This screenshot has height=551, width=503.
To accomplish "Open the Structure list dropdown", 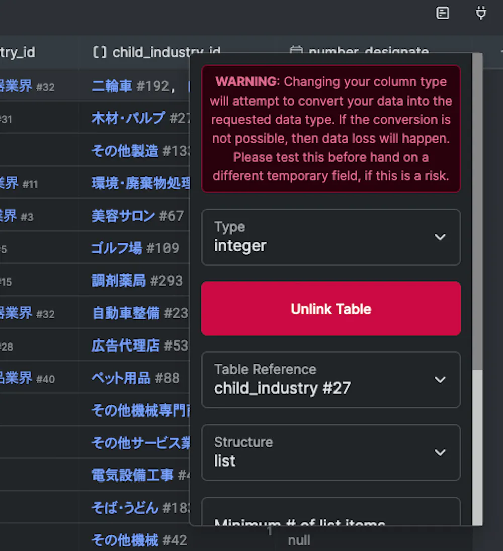I will (330, 453).
